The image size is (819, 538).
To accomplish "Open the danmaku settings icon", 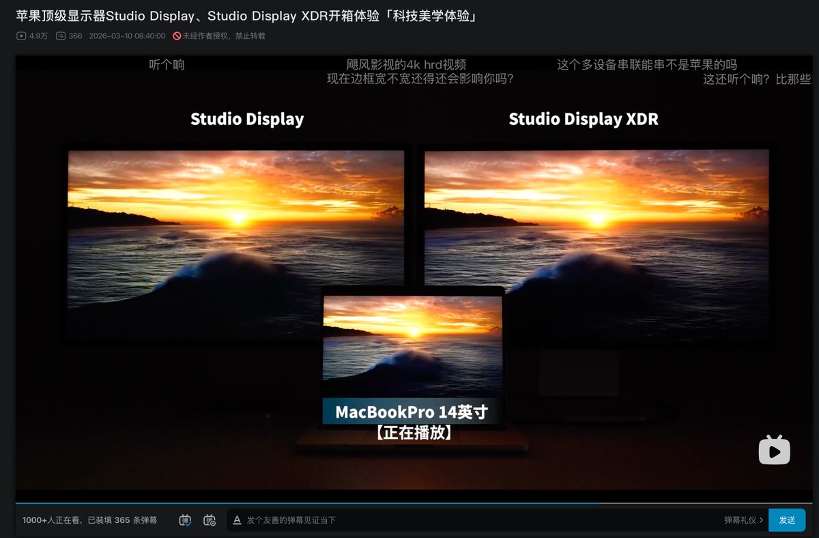I will coord(210,520).
